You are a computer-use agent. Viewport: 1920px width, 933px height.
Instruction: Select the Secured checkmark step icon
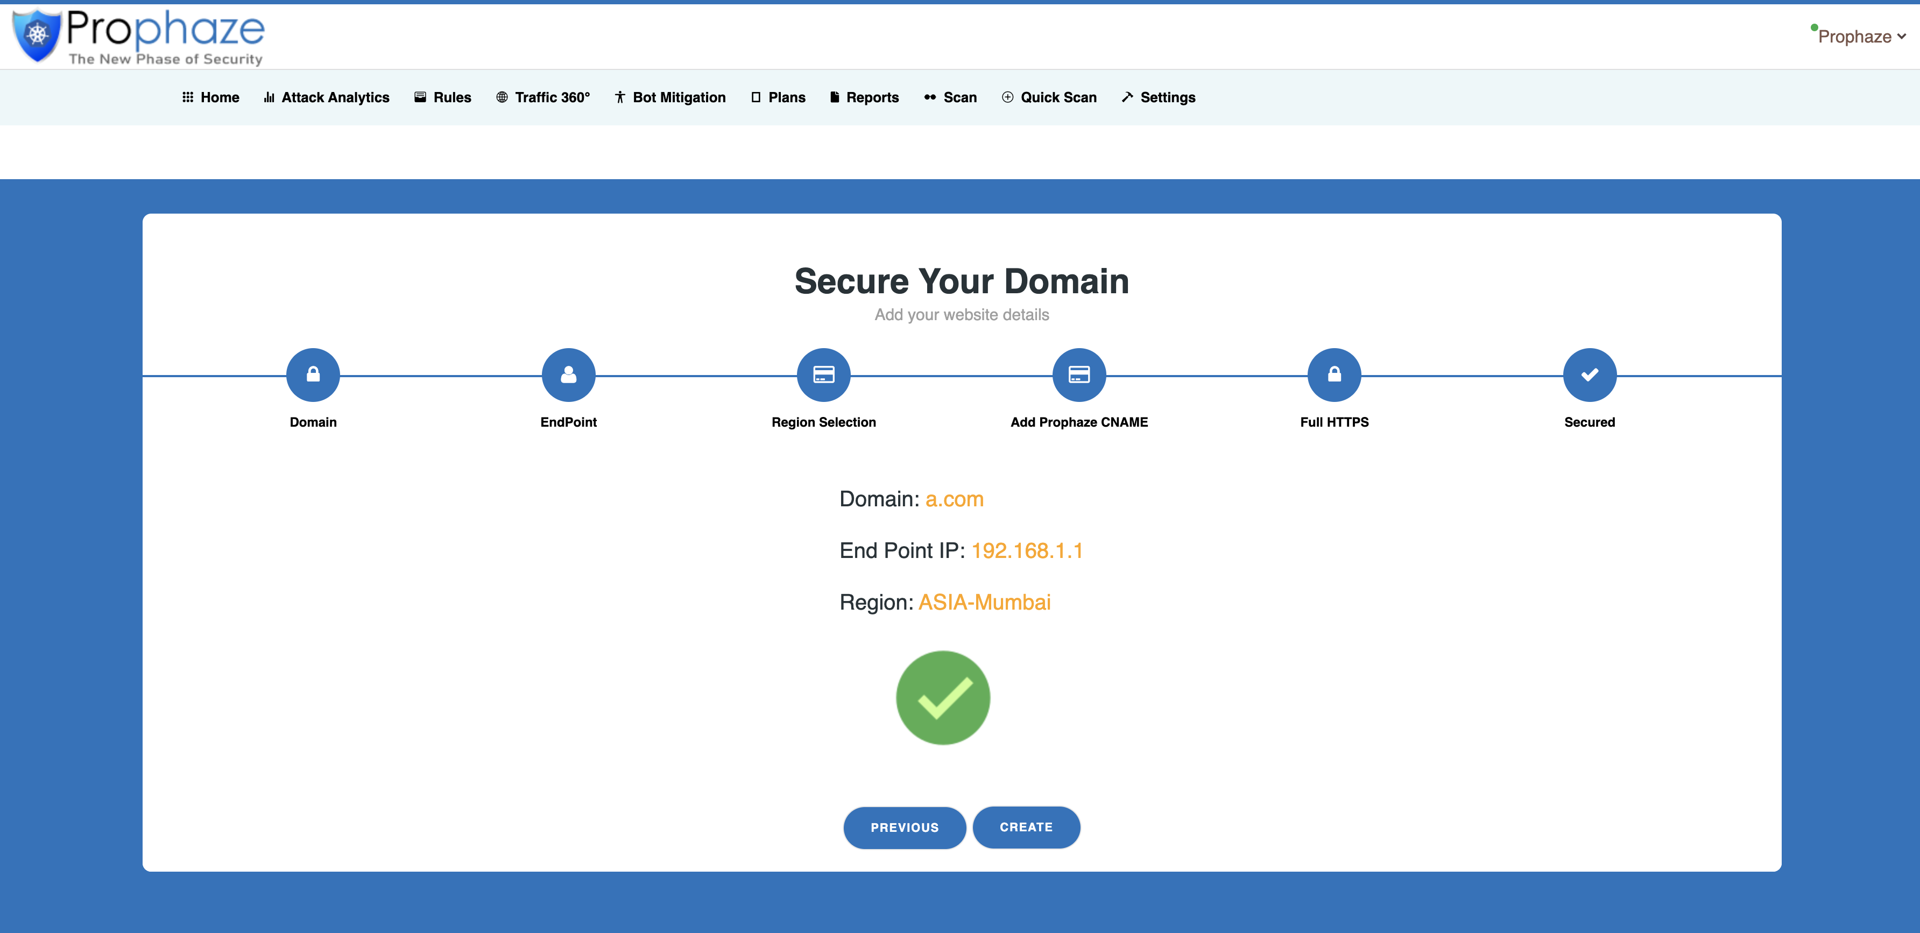pos(1590,375)
